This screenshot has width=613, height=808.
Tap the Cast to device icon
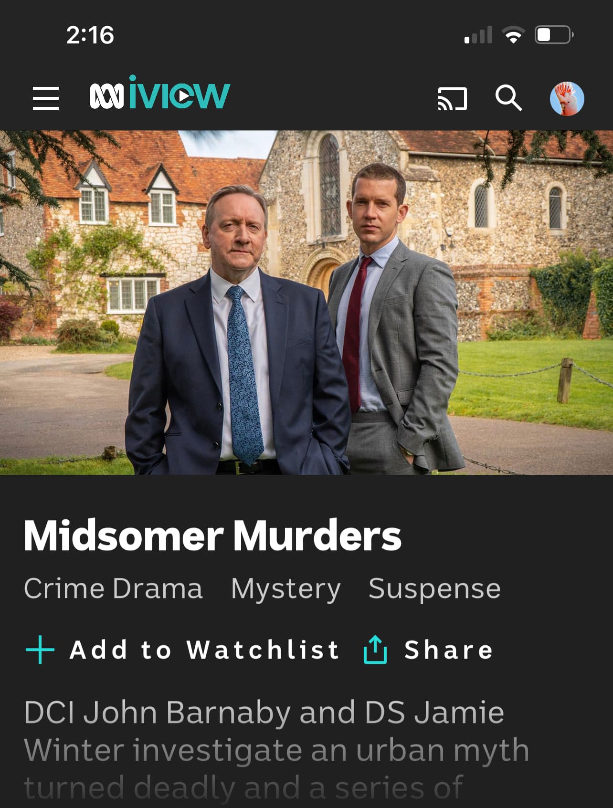452,99
